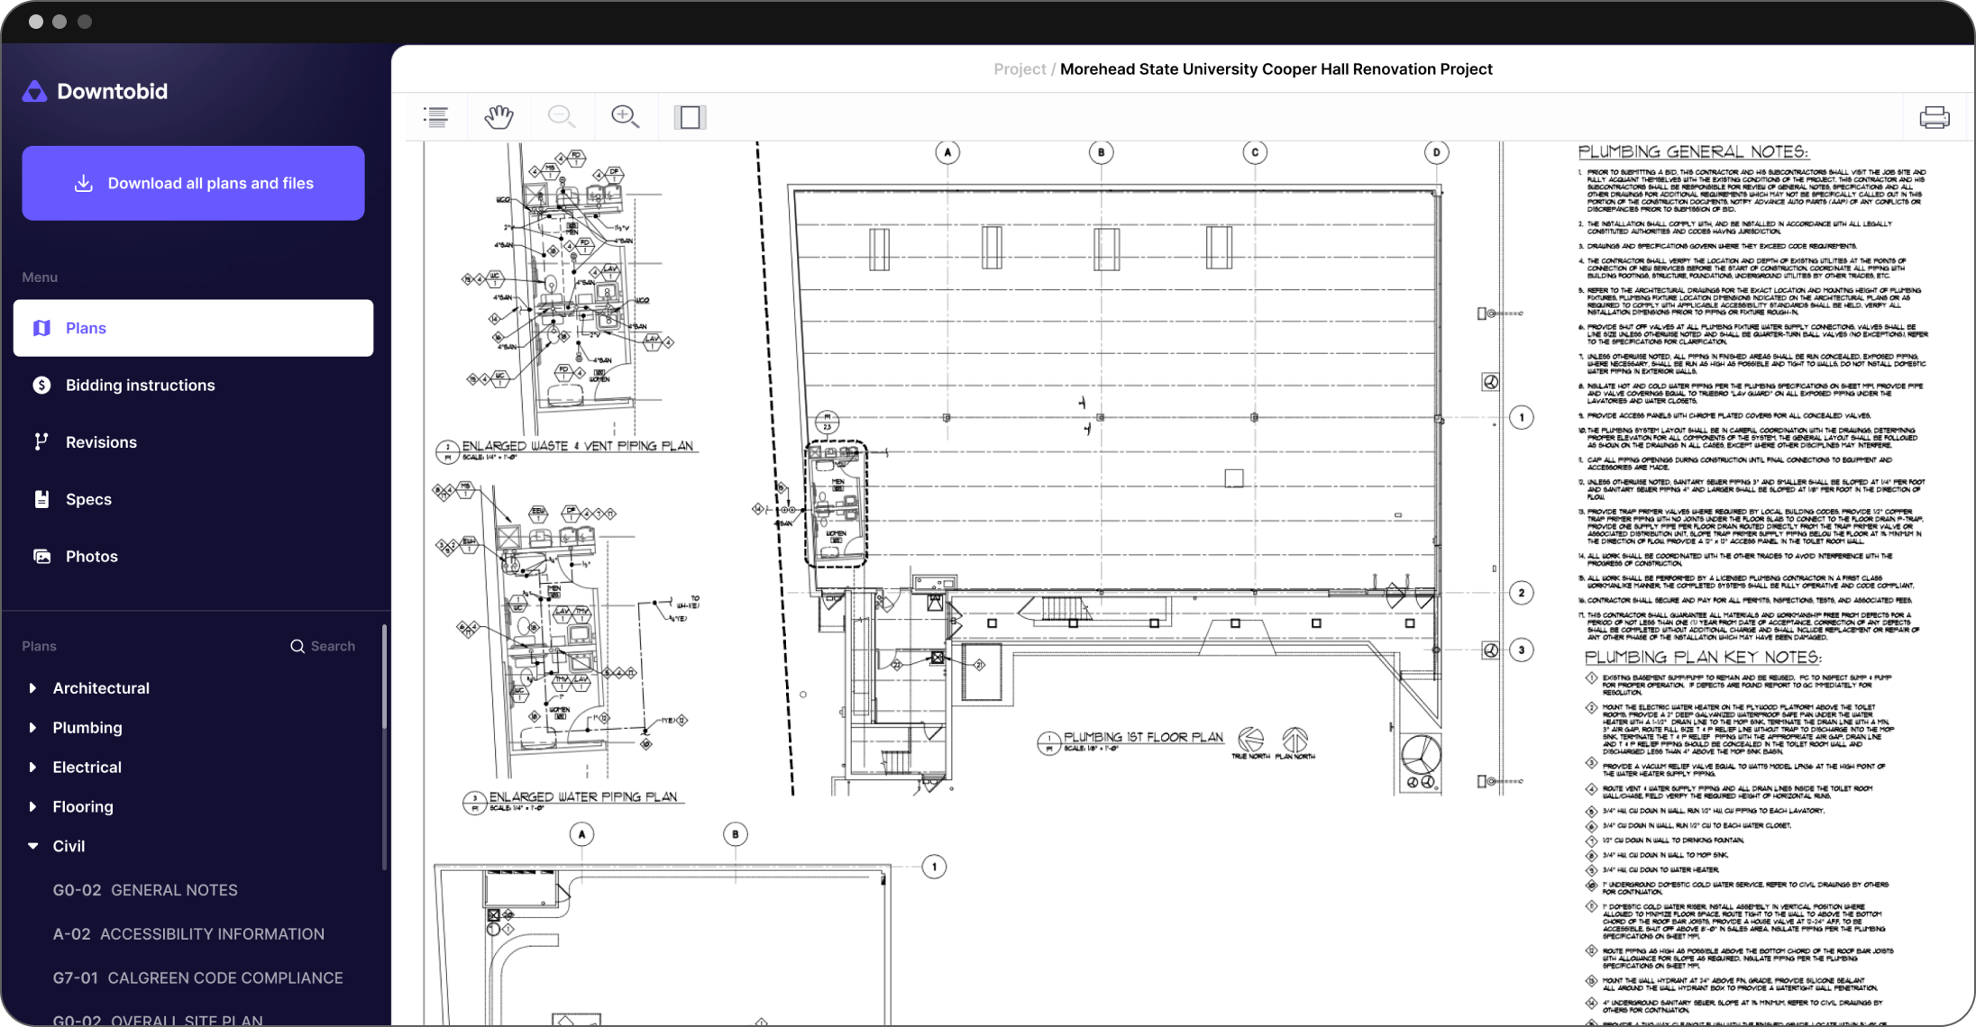Open Bidding instructions
The height and width of the screenshot is (1027, 1976).
[x=140, y=386]
